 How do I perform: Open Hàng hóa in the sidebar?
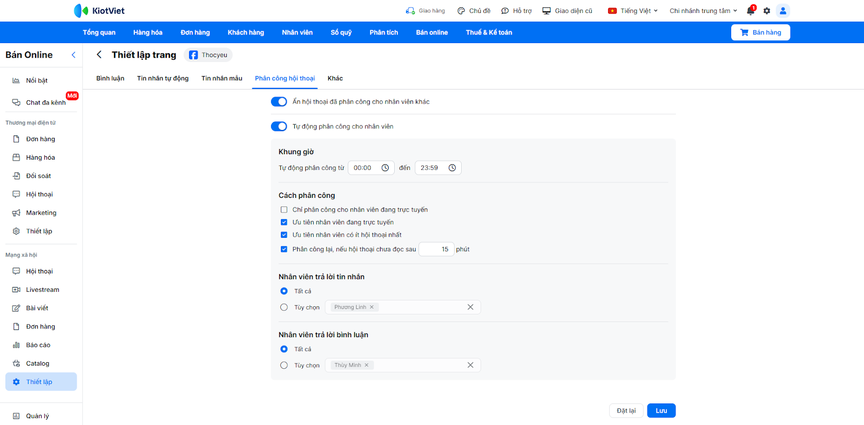coord(41,157)
